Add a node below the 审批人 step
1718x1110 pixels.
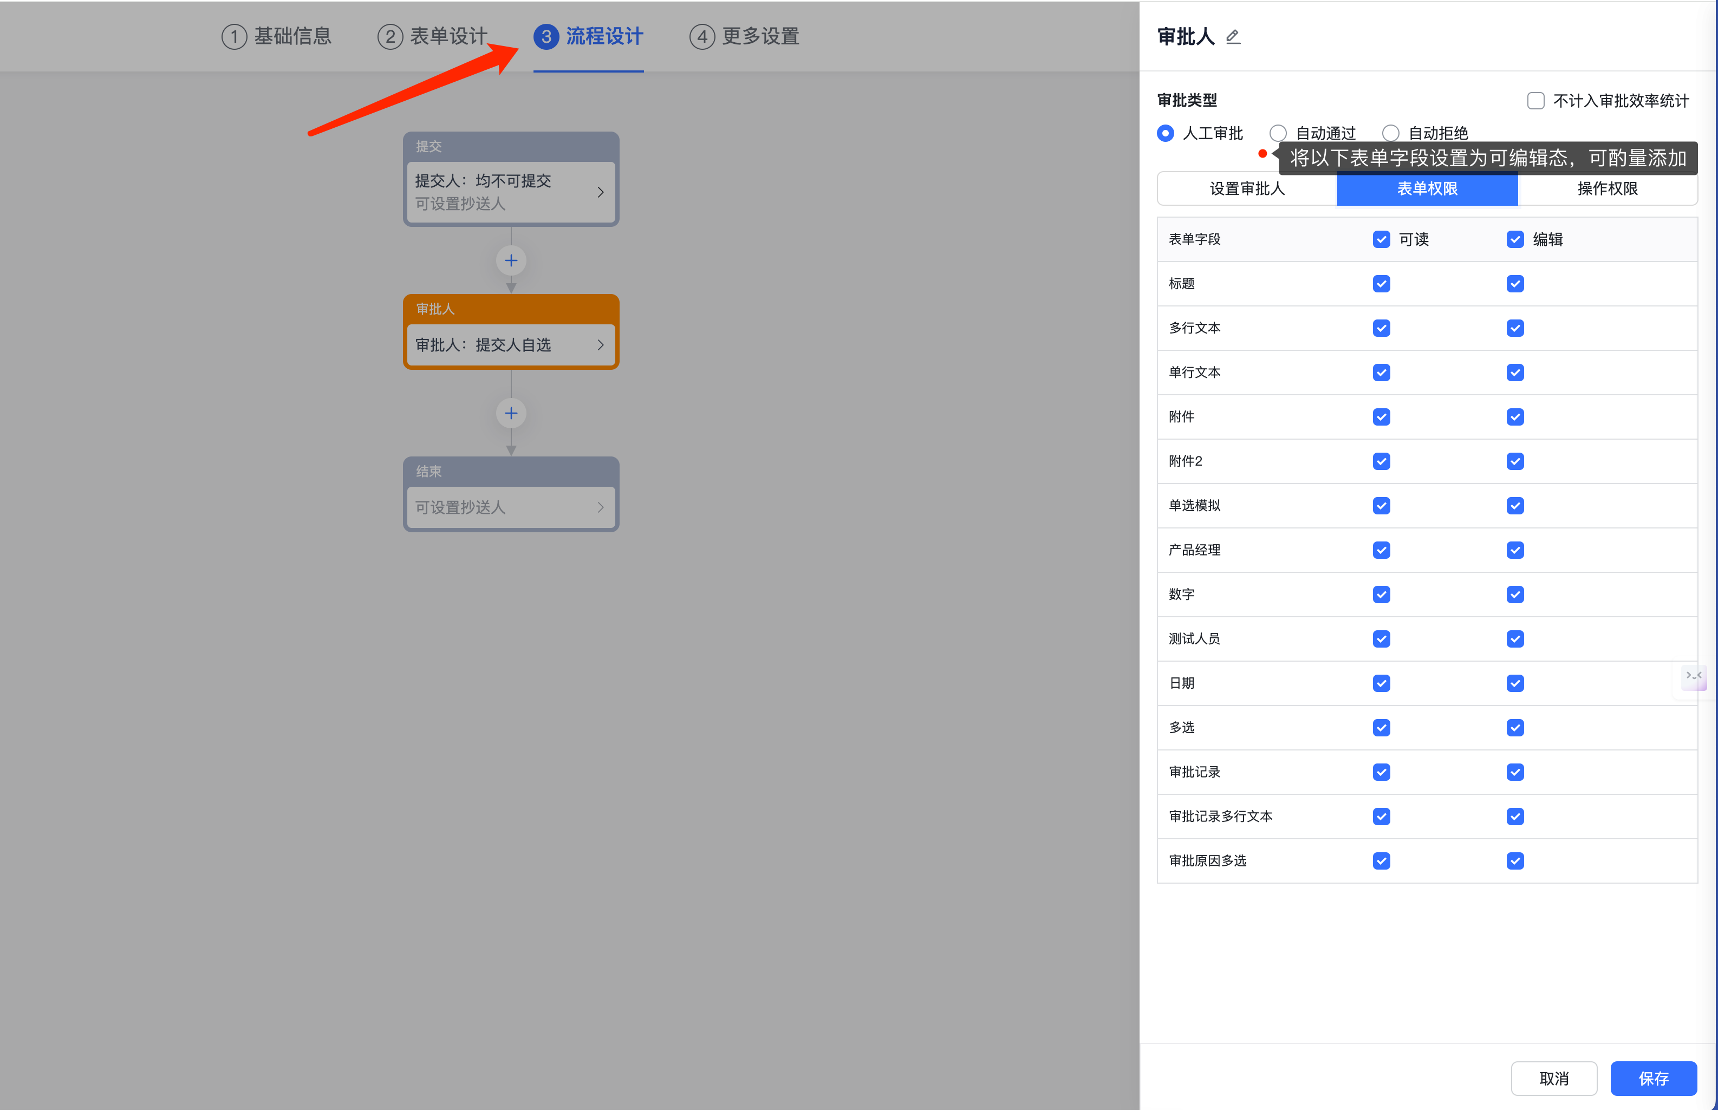pyautogui.click(x=511, y=413)
